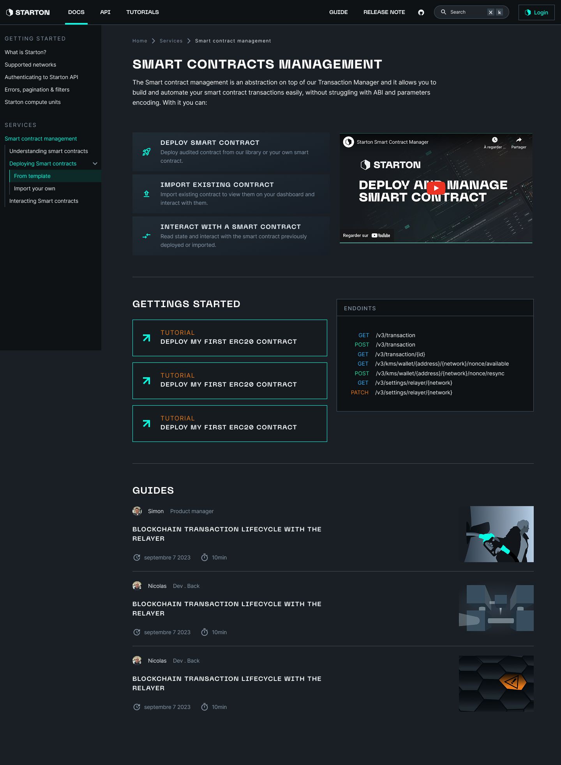Open Errors, pagination & filters page
The height and width of the screenshot is (765, 561).
37,90
